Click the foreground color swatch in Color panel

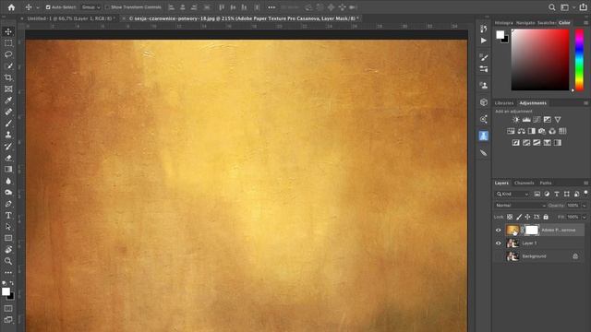tap(501, 35)
